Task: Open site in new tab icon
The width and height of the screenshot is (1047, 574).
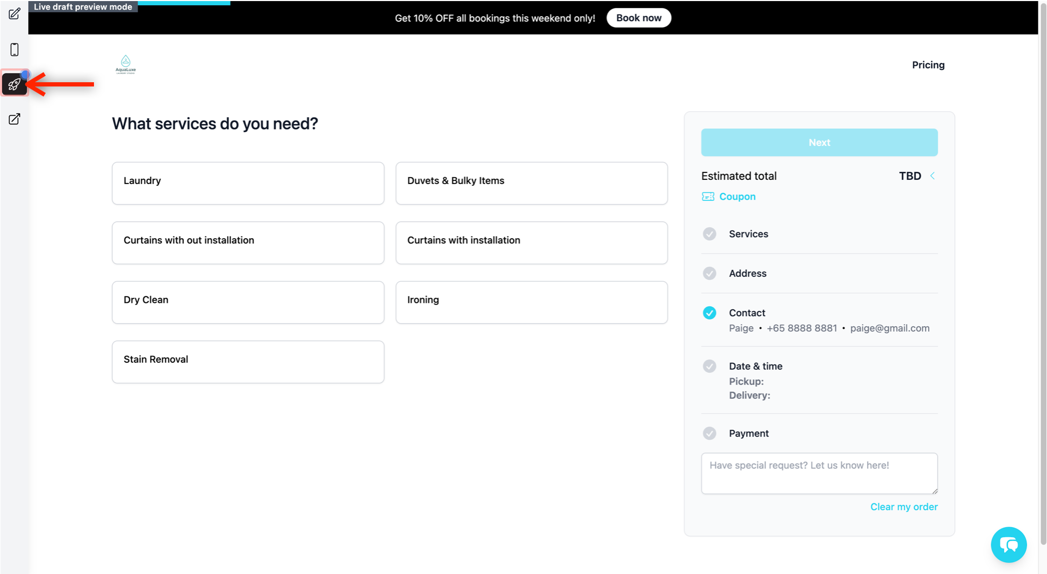Action: (14, 119)
